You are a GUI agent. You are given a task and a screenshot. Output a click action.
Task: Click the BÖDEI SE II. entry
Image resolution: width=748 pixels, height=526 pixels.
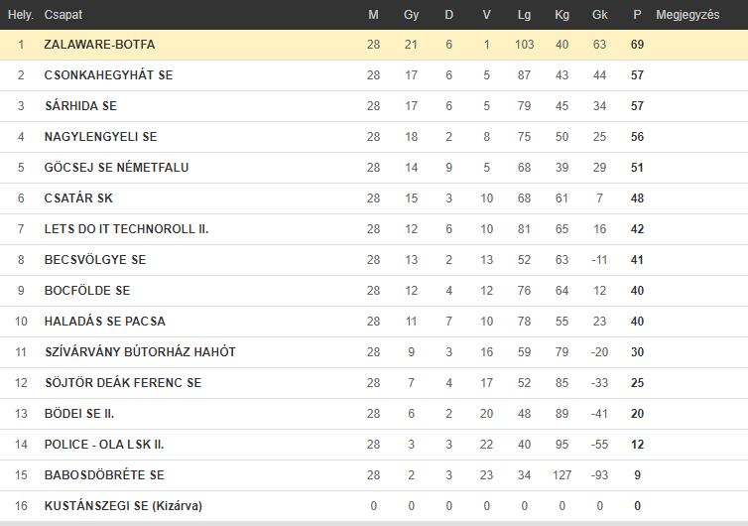(x=79, y=413)
